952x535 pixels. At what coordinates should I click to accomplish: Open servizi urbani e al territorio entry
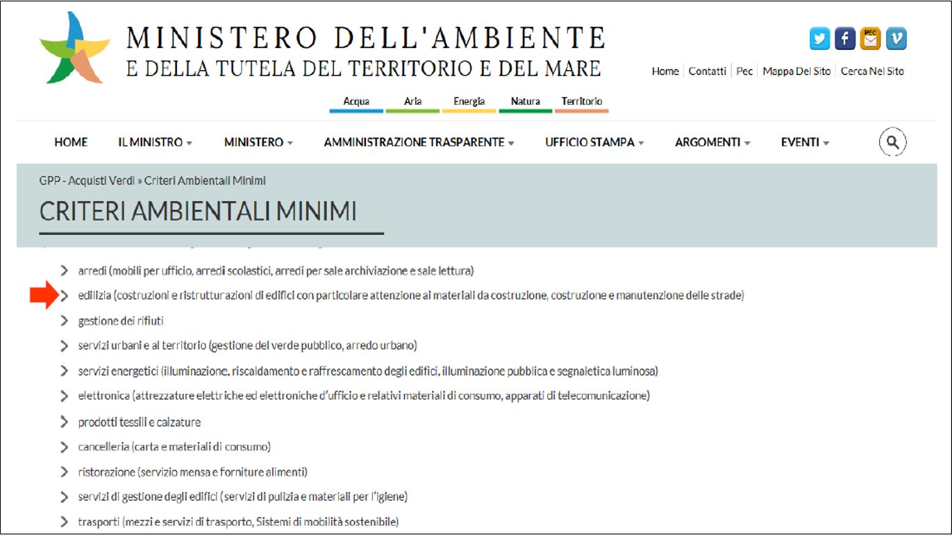[x=247, y=345]
